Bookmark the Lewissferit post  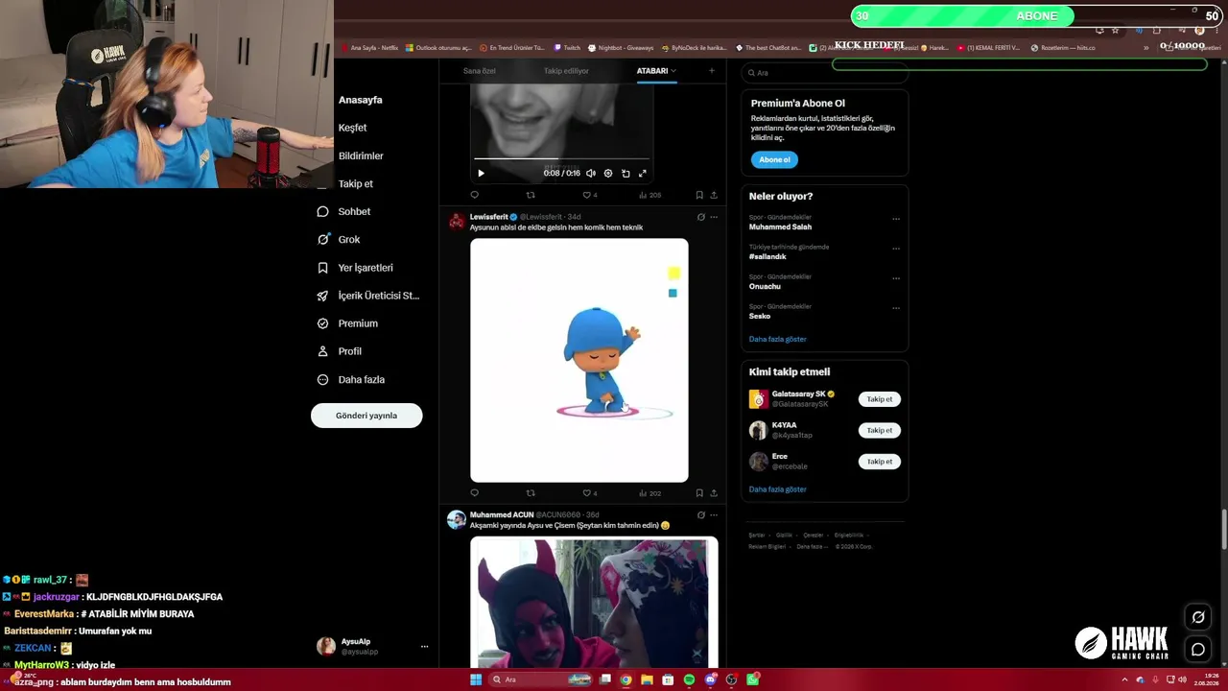pos(699,493)
